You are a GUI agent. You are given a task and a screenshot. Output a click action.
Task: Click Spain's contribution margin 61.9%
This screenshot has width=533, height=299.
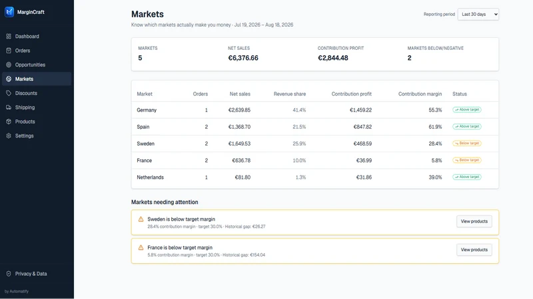click(x=435, y=127)
